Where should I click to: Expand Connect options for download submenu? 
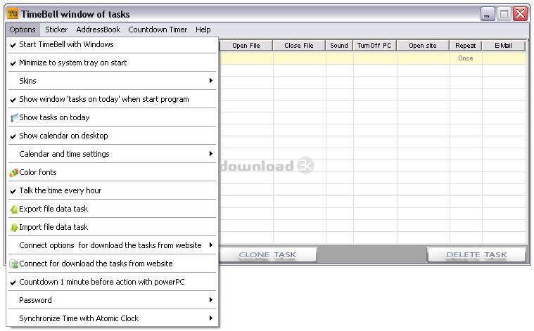coord(112,245)
